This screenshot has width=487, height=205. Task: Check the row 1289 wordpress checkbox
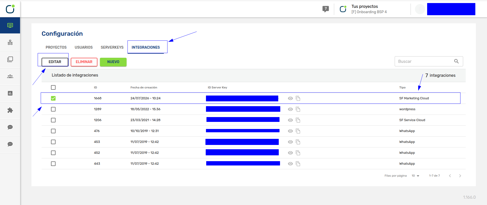[53, 109]
